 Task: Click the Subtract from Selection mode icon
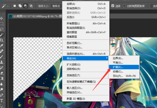tap(26, 6)
